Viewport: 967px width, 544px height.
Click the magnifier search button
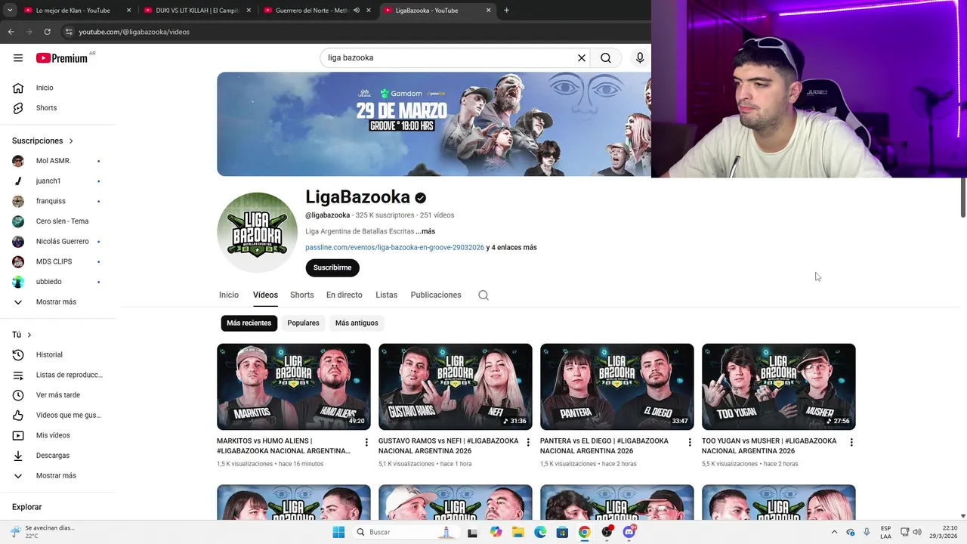pyautogui.click(x=606, y=57)
